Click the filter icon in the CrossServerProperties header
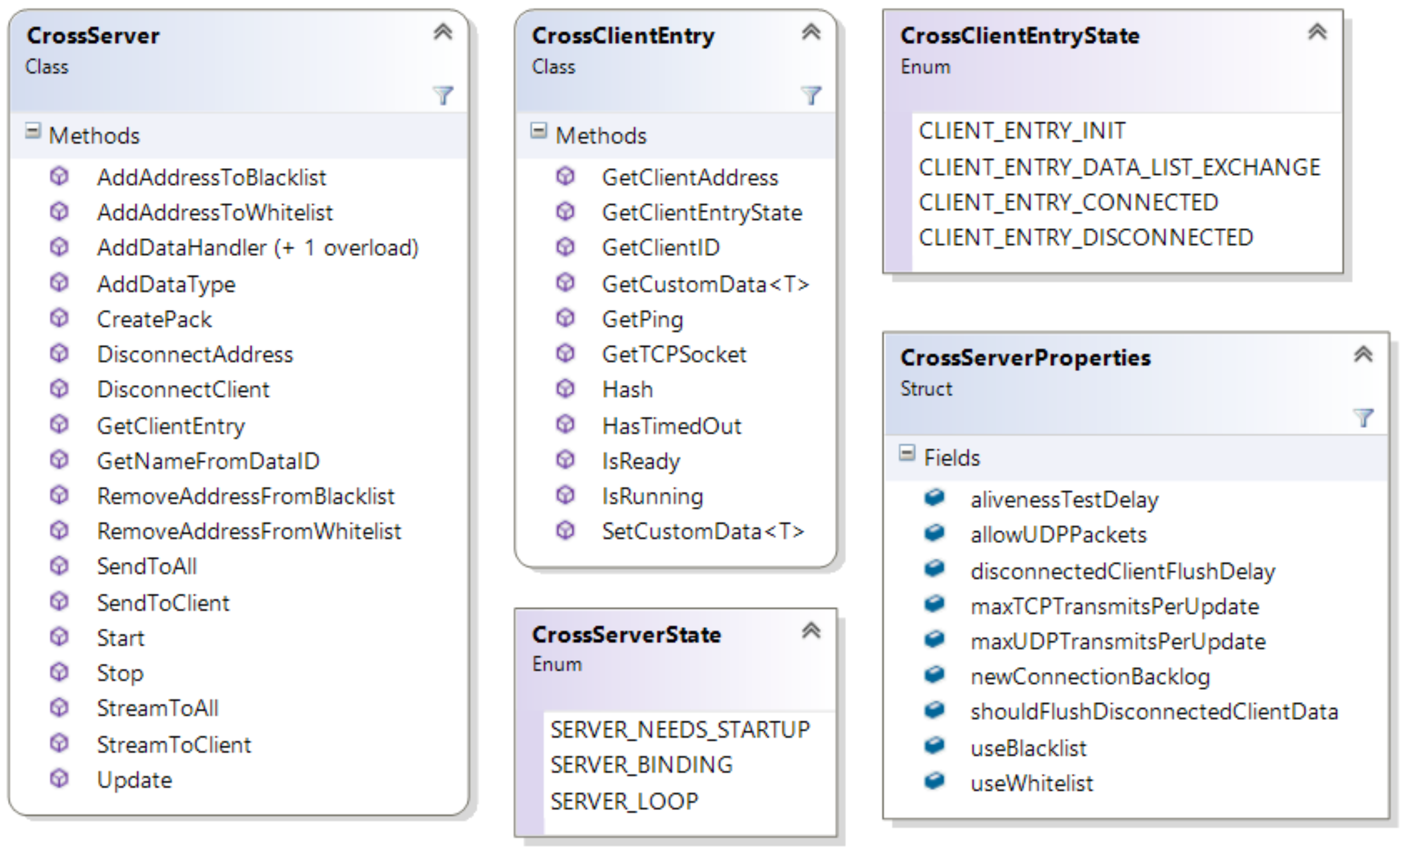The height and width of the screenshot is (854, 1407). pyautogui.click(x=1363, y=417)
